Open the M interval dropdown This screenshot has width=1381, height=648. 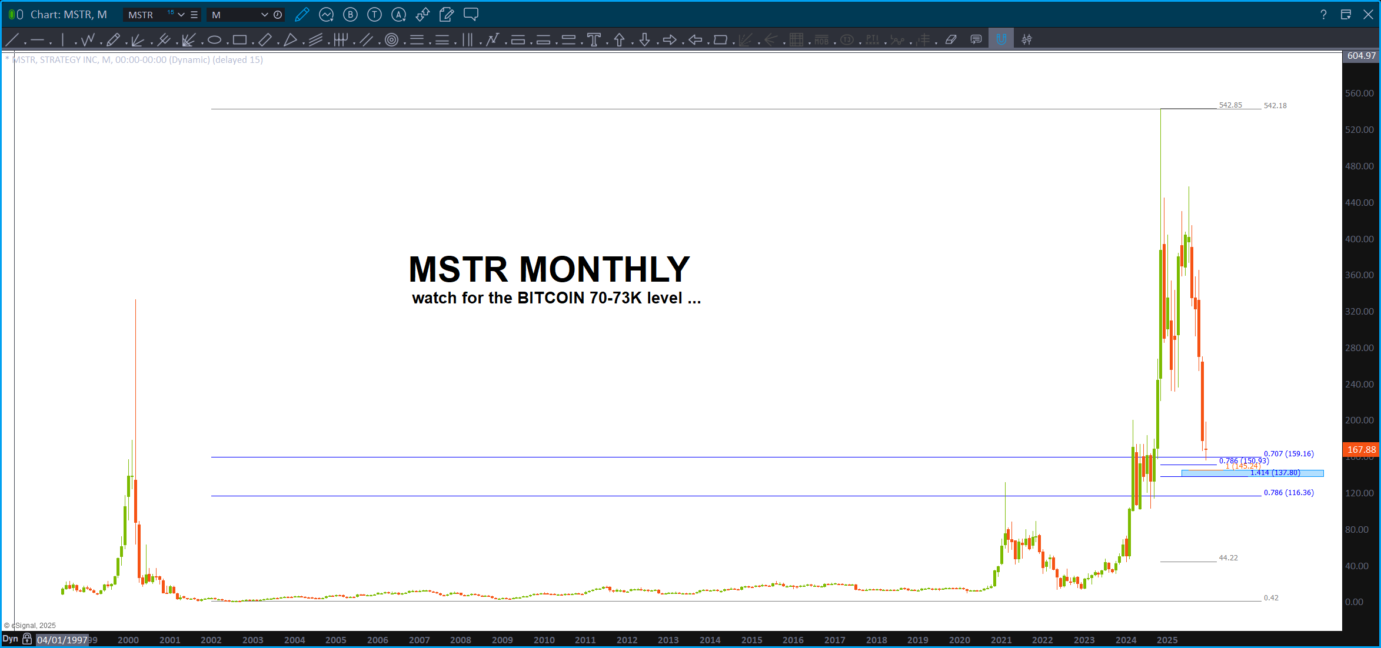tap(264, 15)
